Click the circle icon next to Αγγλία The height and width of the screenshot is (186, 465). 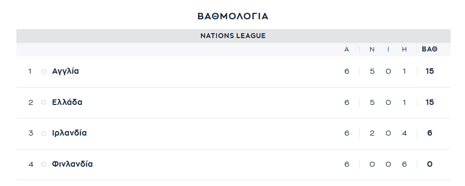[x=44, y=72]
